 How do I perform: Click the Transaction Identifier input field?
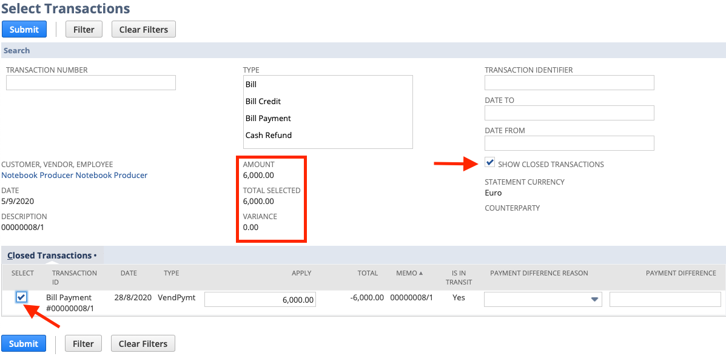[x=569, y=82]
